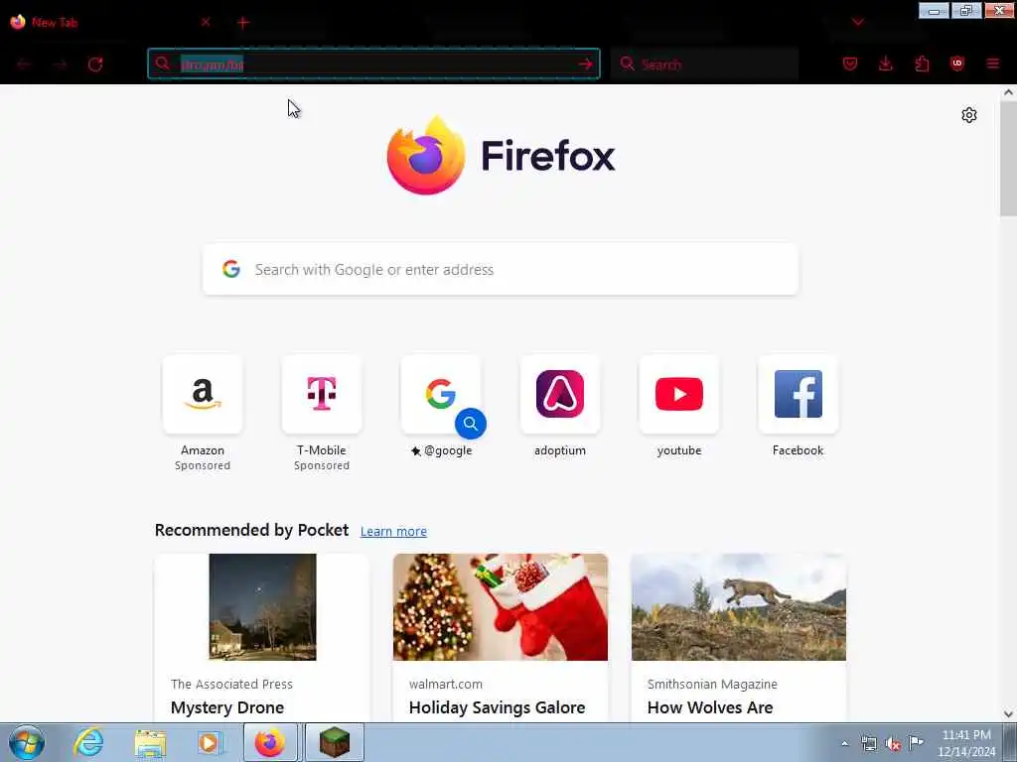The image size is (1017, 762).
Task: Click the Mystery Drone headline
Action: click(x=227, y=707)
